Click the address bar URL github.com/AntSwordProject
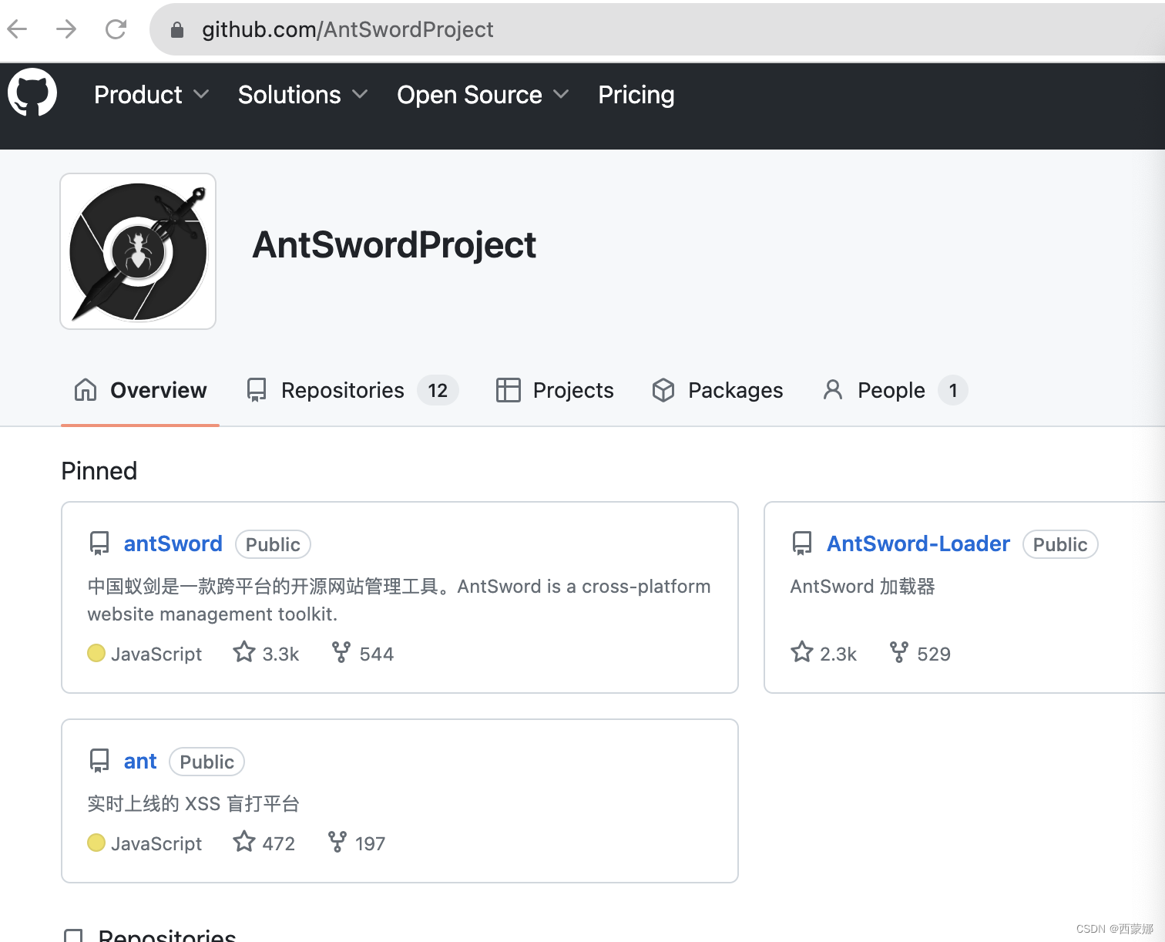The image size is (1165, 942). 347,29
